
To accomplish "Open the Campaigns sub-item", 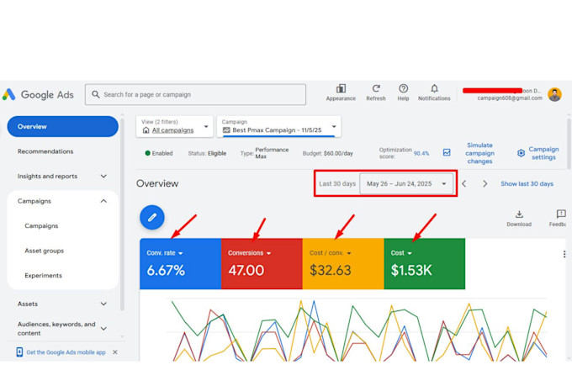I will coord(41,226).
